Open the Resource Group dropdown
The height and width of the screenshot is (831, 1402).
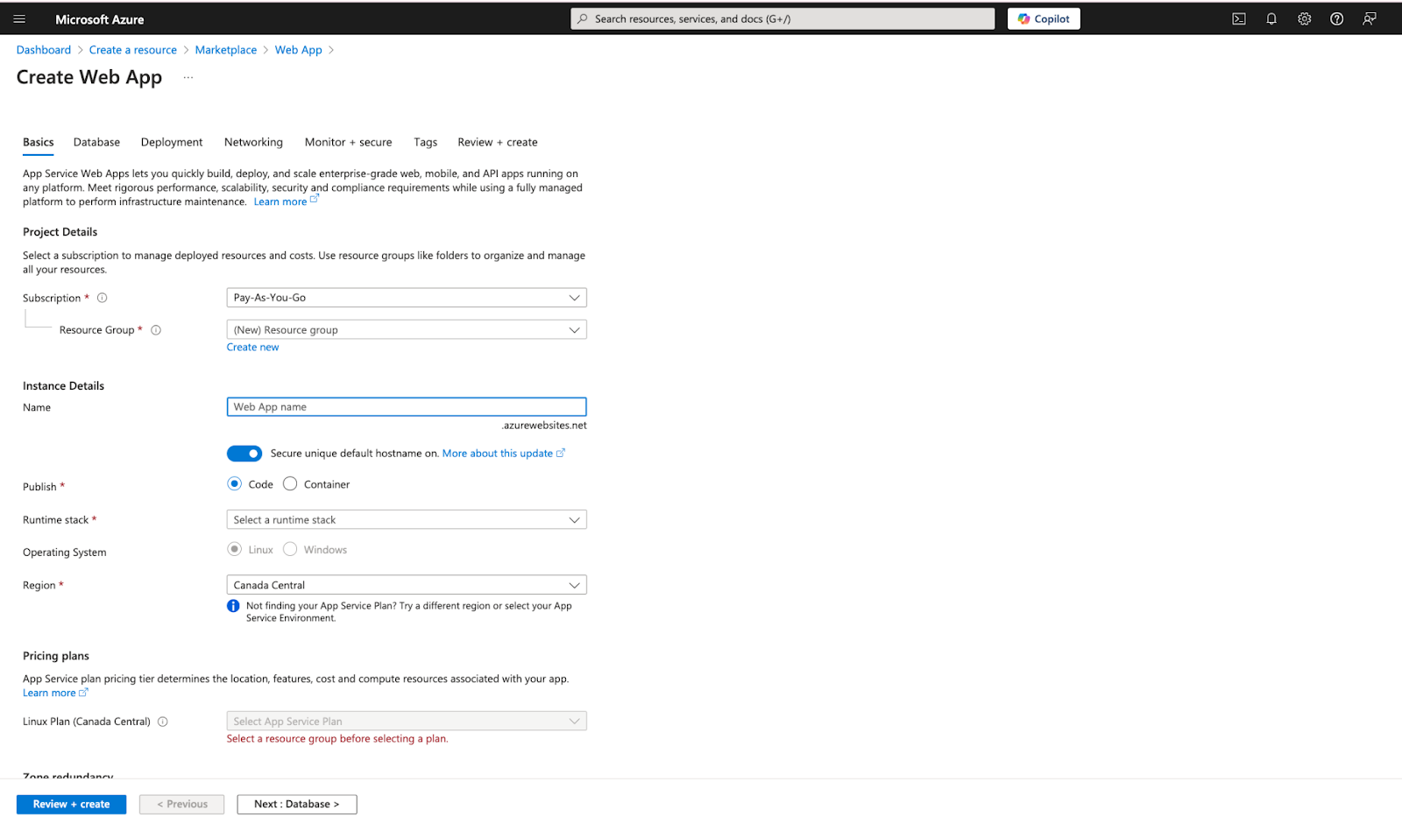[x=407, y=330]
